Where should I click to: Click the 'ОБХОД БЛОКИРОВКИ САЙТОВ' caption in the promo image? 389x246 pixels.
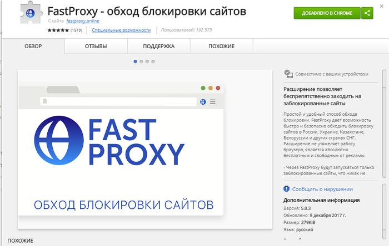(x=123, y=205)
